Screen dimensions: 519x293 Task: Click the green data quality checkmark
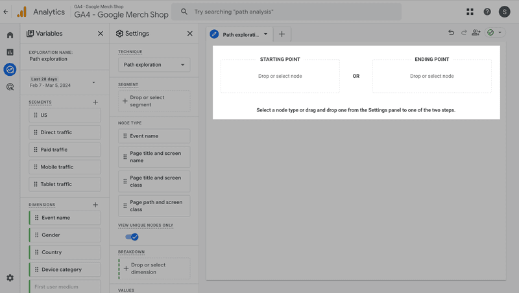click(x=490, y=32)
